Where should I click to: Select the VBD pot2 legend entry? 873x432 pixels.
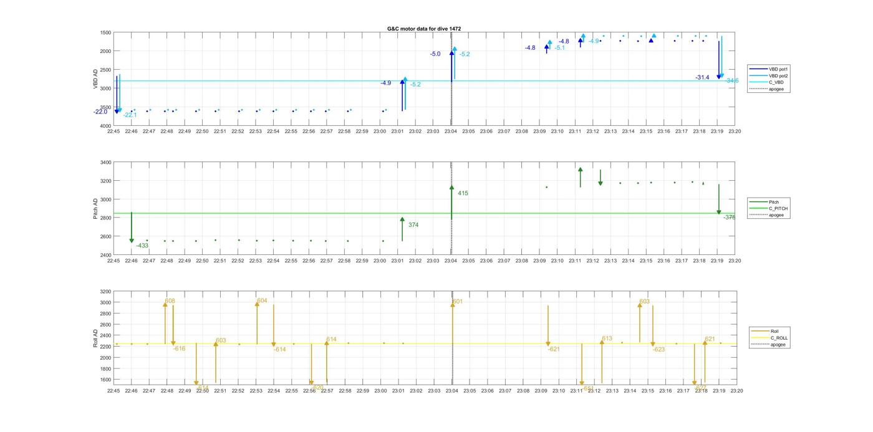coord(768,75)
